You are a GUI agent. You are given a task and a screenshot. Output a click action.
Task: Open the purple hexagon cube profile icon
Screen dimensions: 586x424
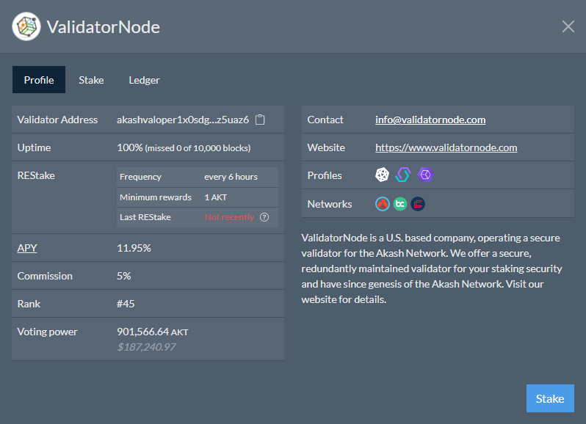pyautogui.click(x=425, y=175)
